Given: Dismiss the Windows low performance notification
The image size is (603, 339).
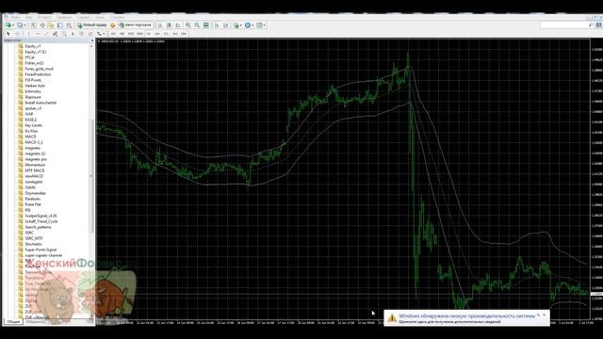Looking at the screenshot, I should point(545,315).
